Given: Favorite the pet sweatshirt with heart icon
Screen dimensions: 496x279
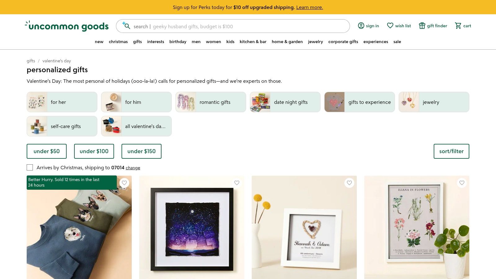Looking at the screenshot, I should (x=124, y=183).
